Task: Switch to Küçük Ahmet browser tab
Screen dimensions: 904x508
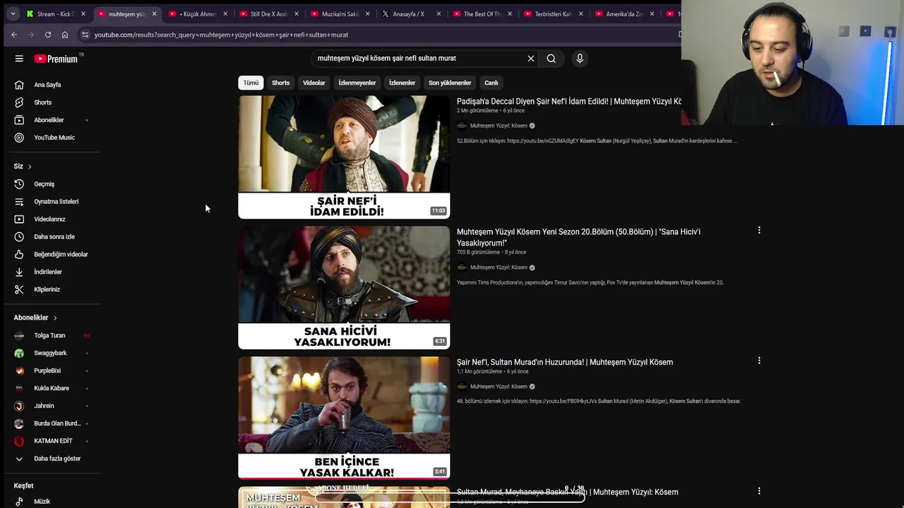Action: (198, 14)
